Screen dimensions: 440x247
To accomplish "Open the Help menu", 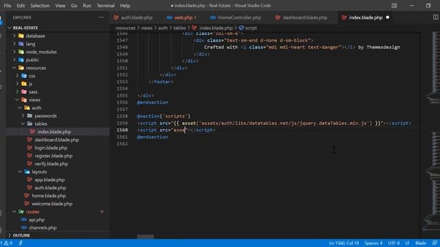I will (x=125, y=5).
